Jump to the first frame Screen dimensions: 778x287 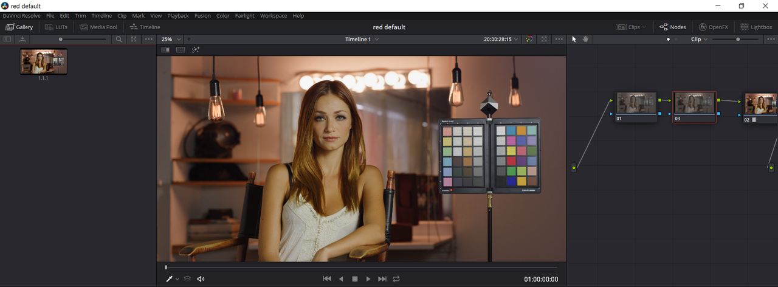point(327,278)
